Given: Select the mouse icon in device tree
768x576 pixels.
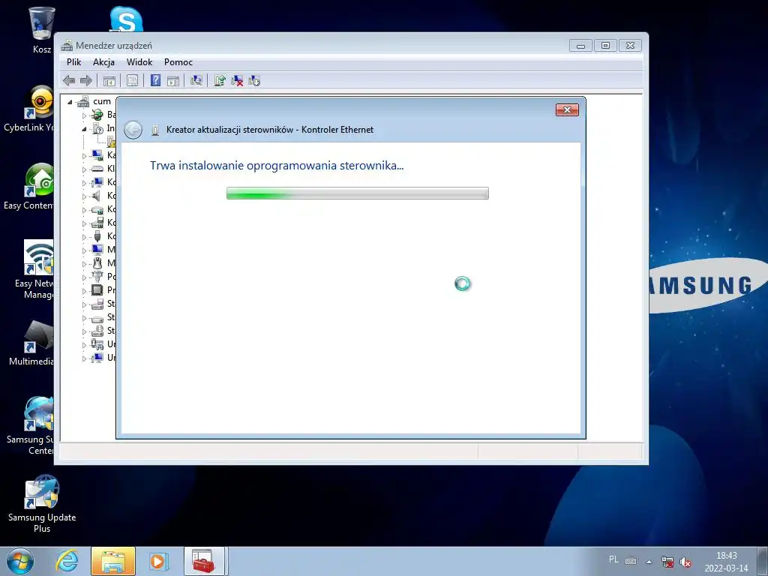Looking at the screenshot, I should 97,263.
